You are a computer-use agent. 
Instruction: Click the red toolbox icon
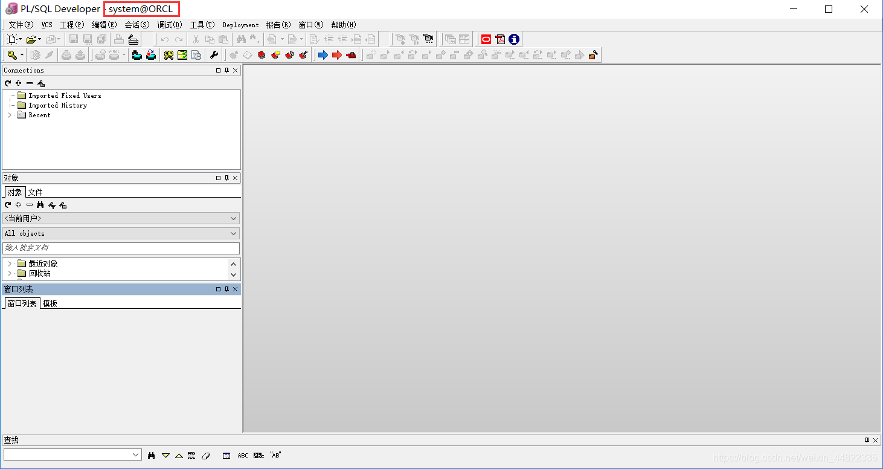tap(351, 55)
